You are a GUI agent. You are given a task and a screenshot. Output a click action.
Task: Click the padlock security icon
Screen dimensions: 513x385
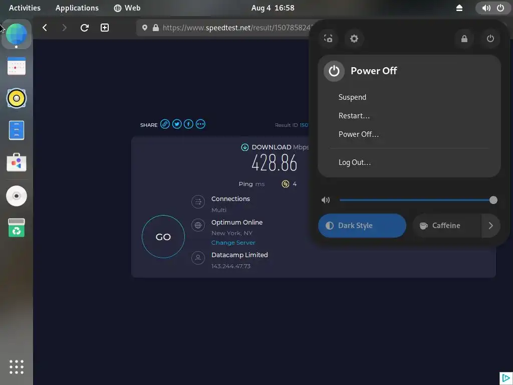click(156, 28)
